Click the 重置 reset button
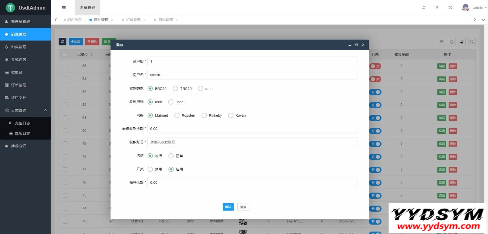 click(243, 207)
